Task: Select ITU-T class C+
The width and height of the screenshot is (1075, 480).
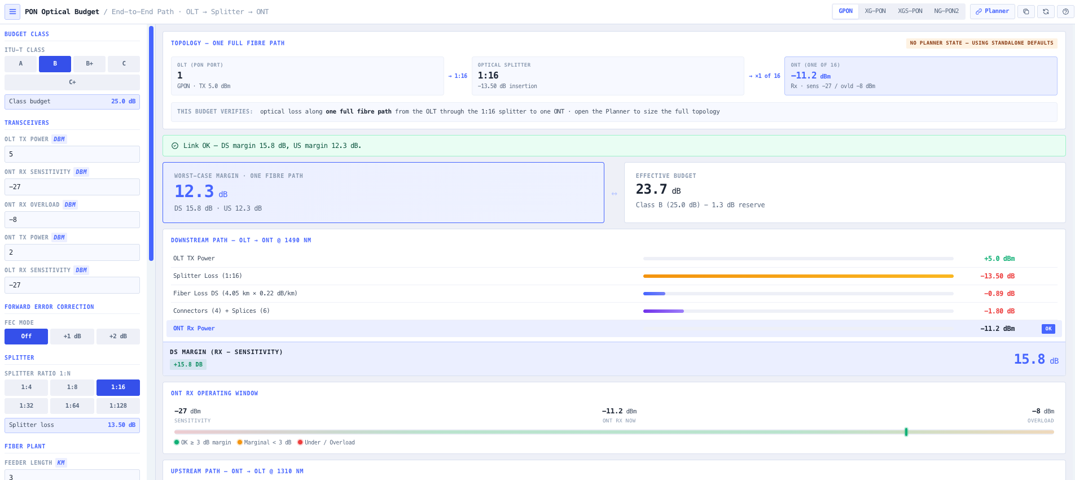Action: tap(72, 82)
